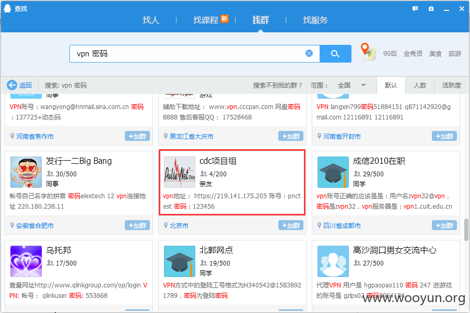Open location link 河南省开封市

point(342,137)
